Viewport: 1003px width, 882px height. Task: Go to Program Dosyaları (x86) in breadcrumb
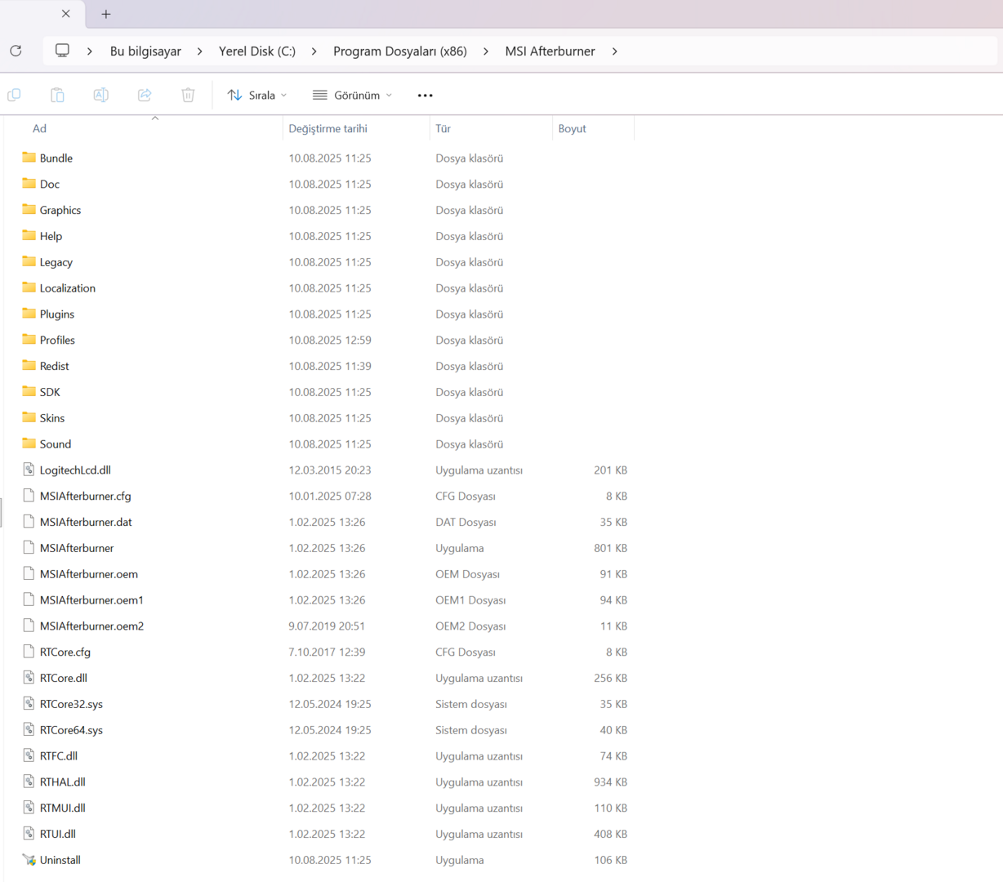(x=400, y=51)
